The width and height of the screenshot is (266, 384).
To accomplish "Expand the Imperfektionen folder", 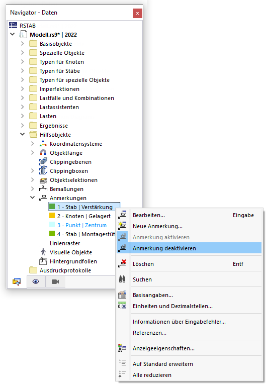I will (23, 89).
